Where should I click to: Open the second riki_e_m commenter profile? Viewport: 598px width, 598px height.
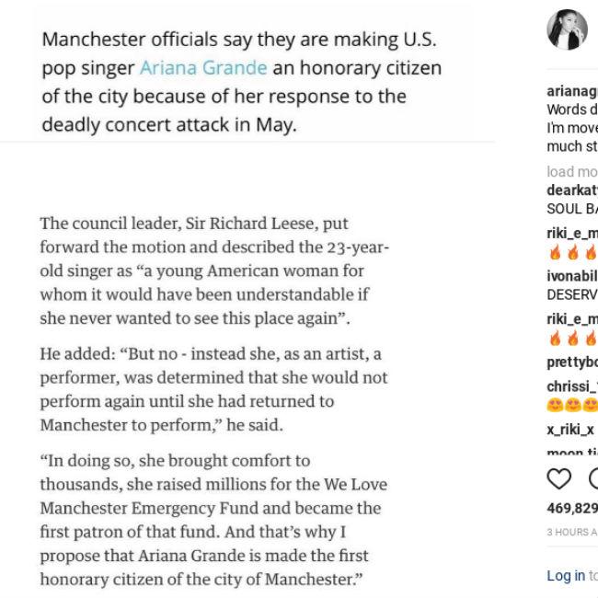(571, 318)
